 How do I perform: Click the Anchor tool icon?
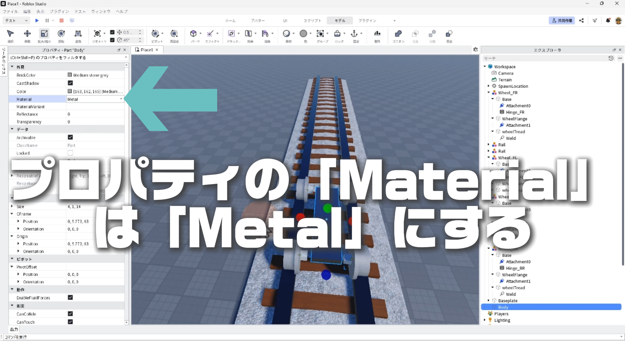[x=354, y=34]
